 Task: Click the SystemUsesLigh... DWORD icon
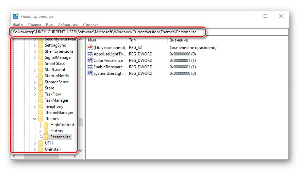[x=90, y=73]
